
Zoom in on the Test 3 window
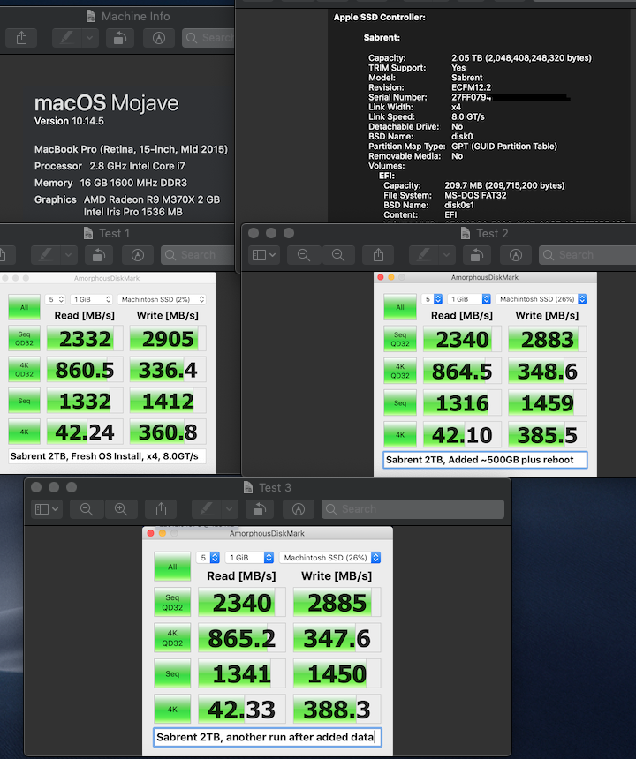pyautogui.click(x=121, y=508)
